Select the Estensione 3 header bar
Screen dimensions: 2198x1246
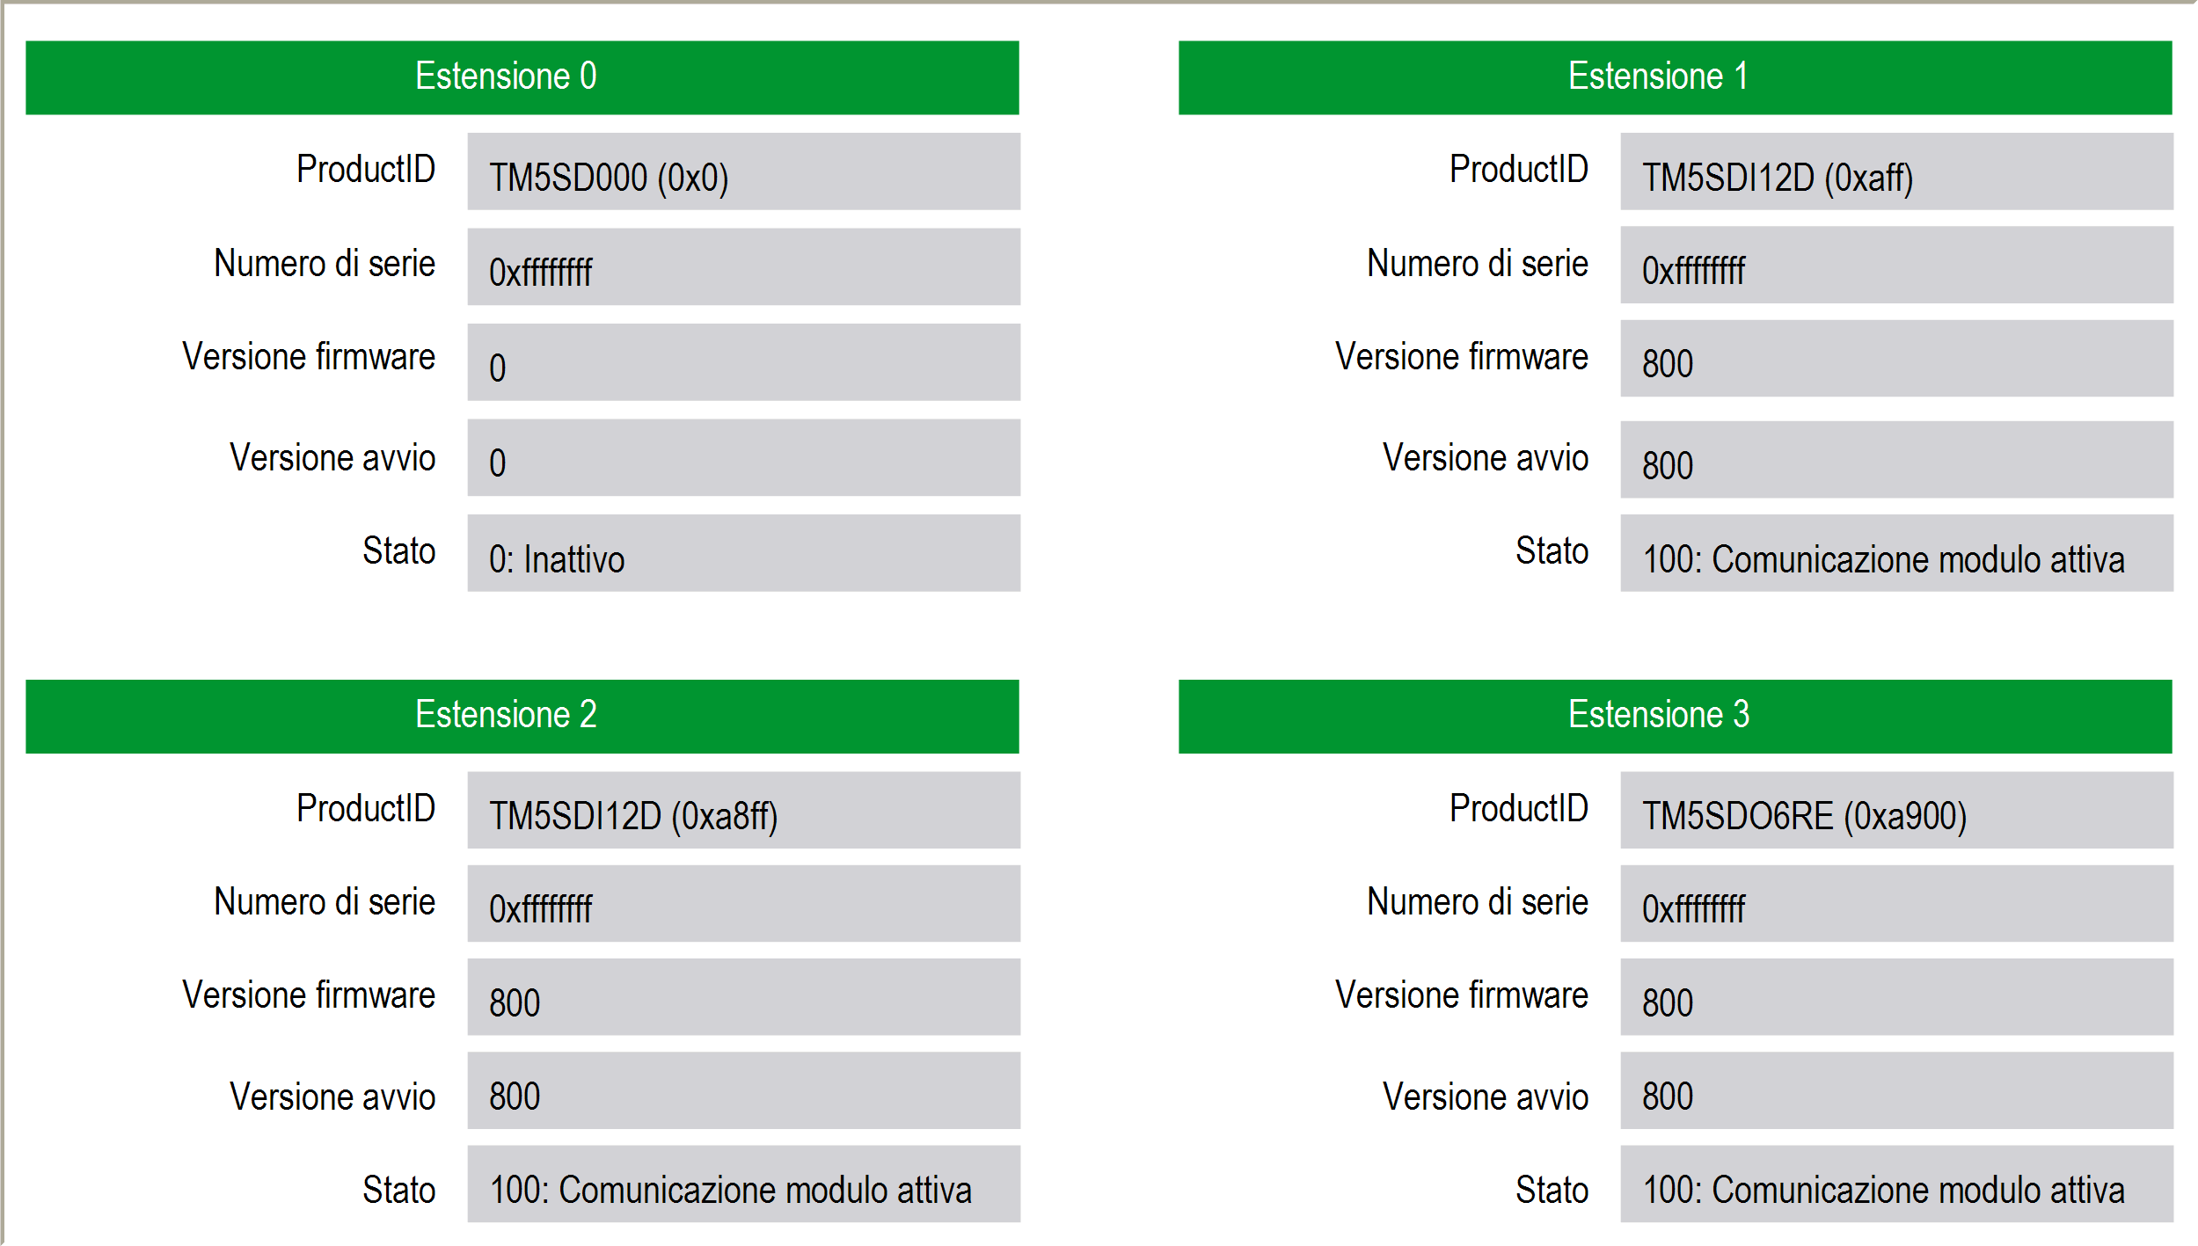[1675, 716]
